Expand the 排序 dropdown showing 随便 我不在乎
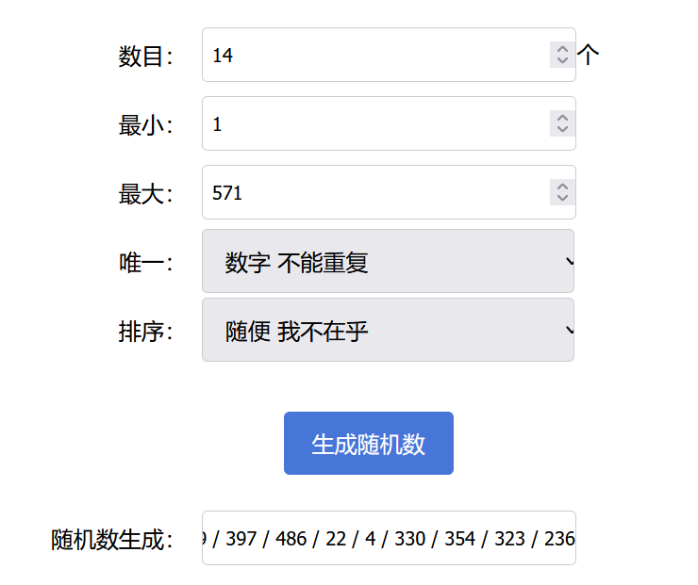The width and height of the screenshot is (698, 585). pos(388,331)
